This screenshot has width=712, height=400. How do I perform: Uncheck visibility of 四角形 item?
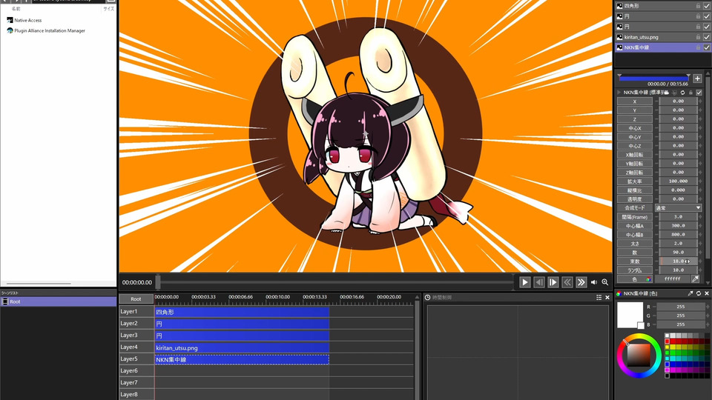point(707,6)
